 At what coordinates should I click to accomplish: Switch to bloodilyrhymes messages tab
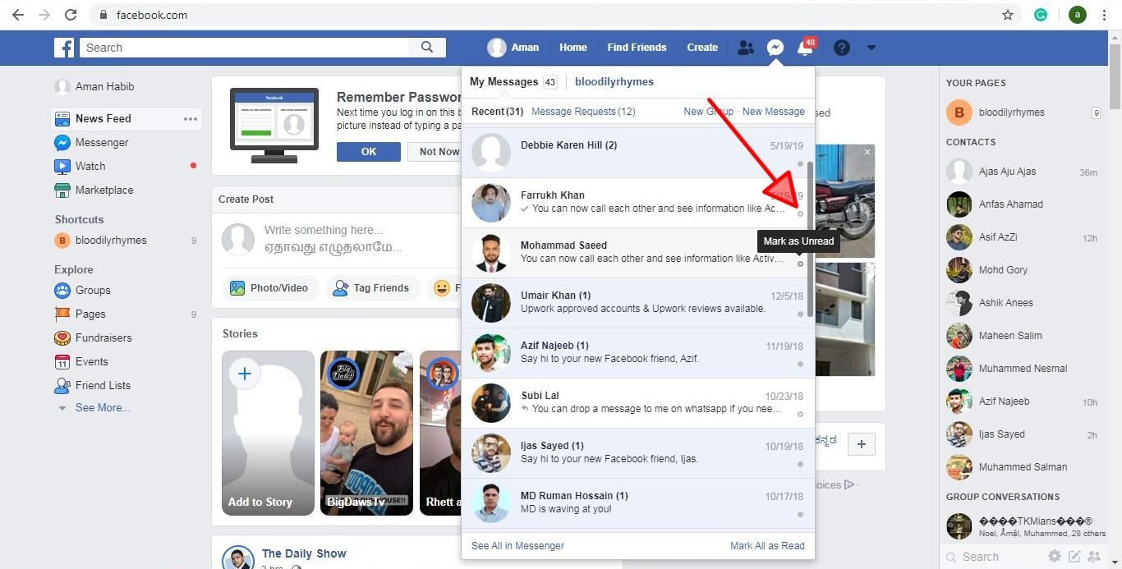point(614,82)
